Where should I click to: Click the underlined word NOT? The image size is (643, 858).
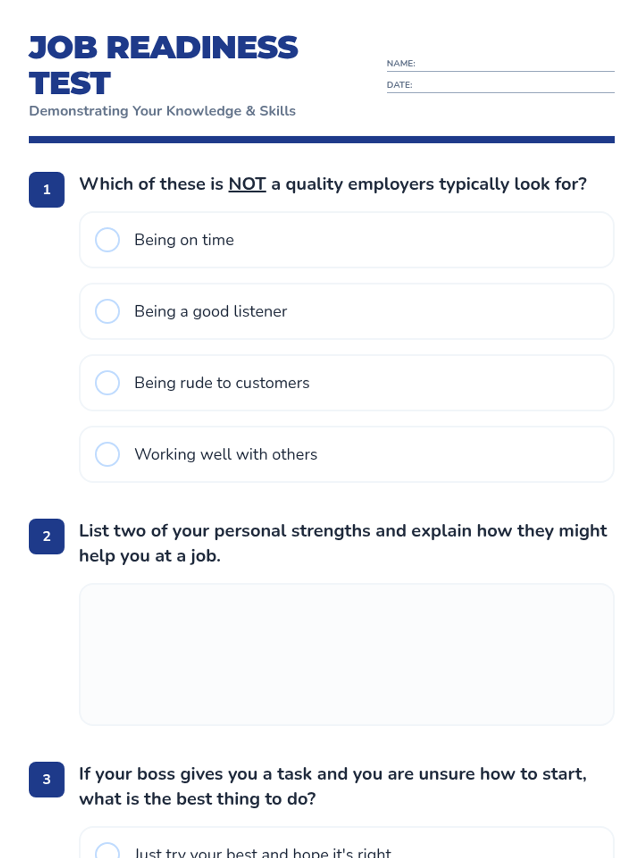tap(247, 184)
